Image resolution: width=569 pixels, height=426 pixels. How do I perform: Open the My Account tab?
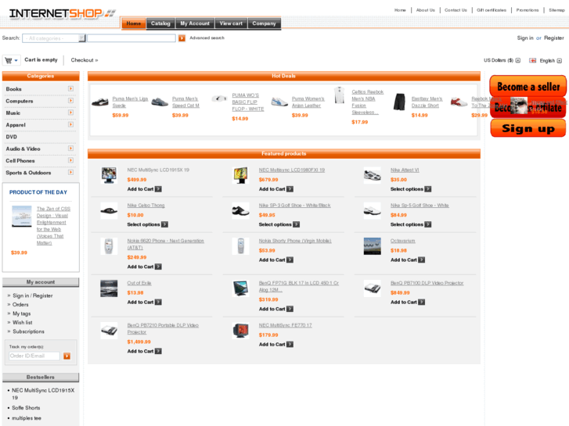click(x=195, y=23)
